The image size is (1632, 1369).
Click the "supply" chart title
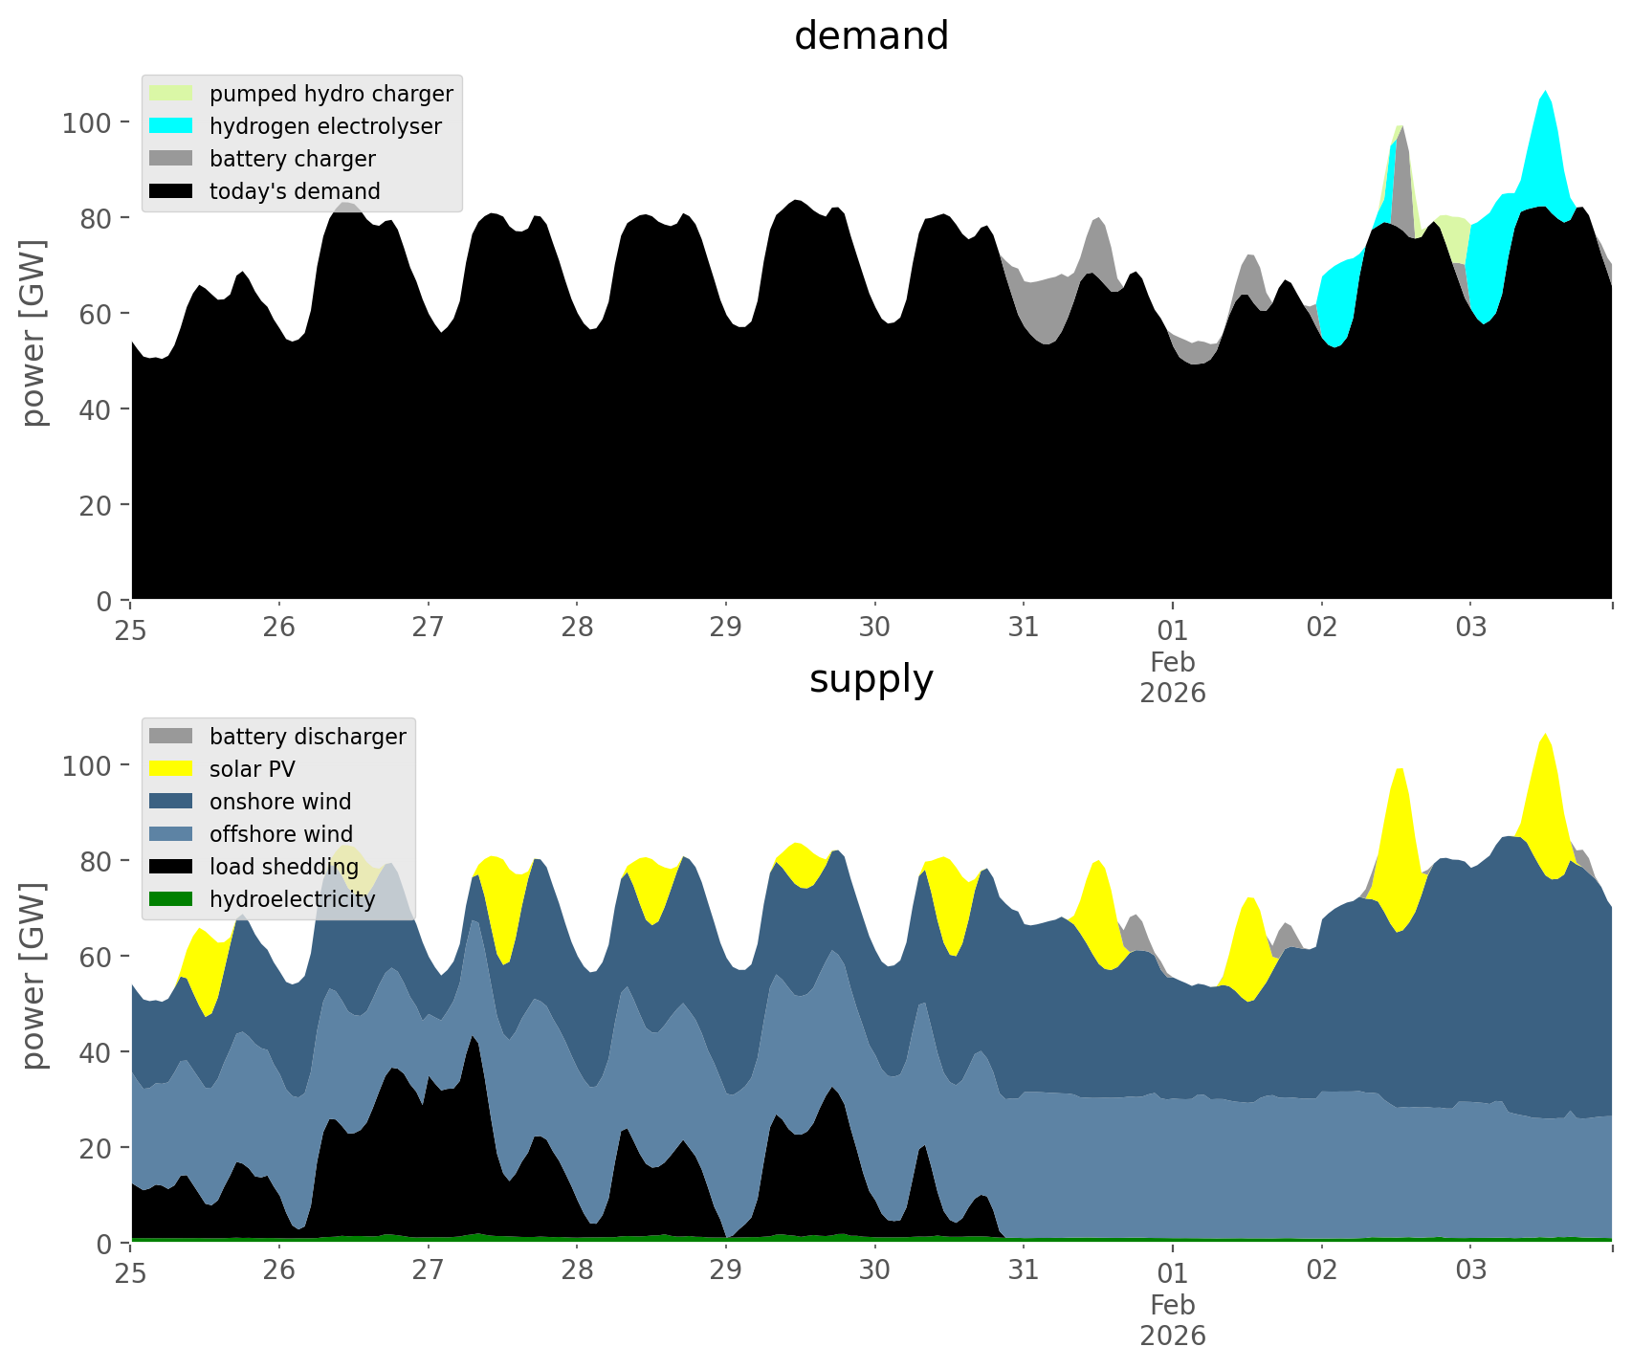click(x=871, y=679)
